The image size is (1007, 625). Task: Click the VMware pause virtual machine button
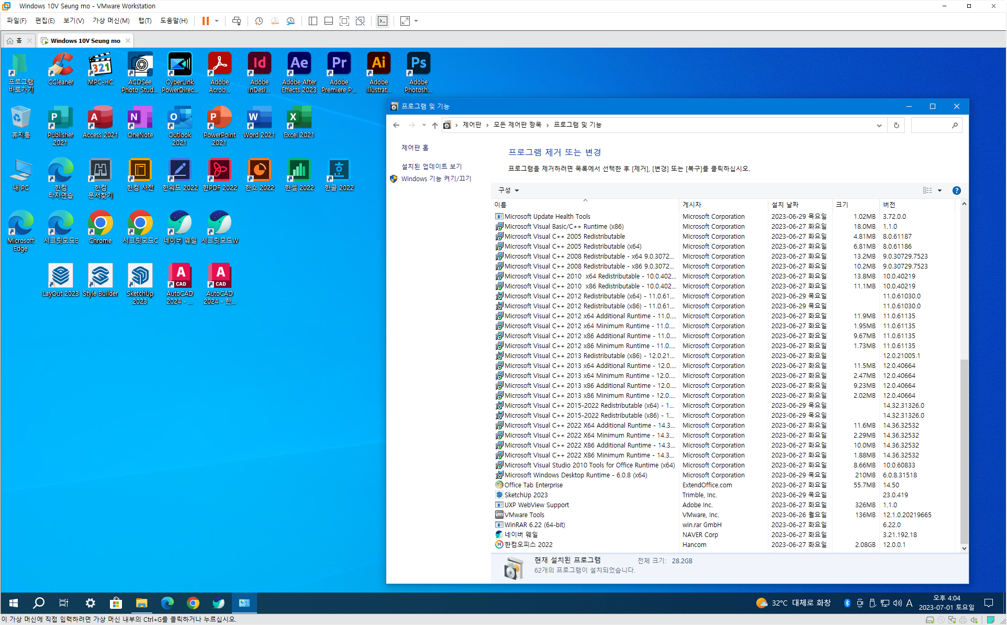click(x=206, y=21)
